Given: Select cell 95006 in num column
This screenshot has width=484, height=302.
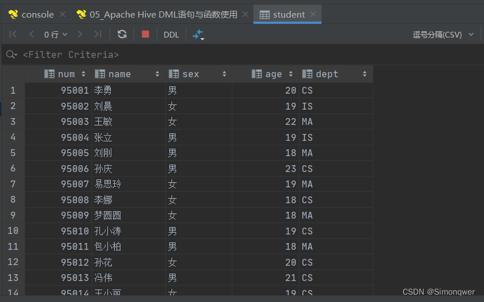Looking at the screenshot, I should pyautogui.click(x=59, y=169).
